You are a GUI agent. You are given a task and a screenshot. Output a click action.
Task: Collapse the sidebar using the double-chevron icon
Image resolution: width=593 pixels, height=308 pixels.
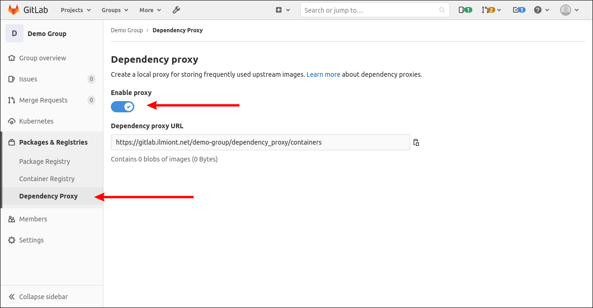coord(12,297)
